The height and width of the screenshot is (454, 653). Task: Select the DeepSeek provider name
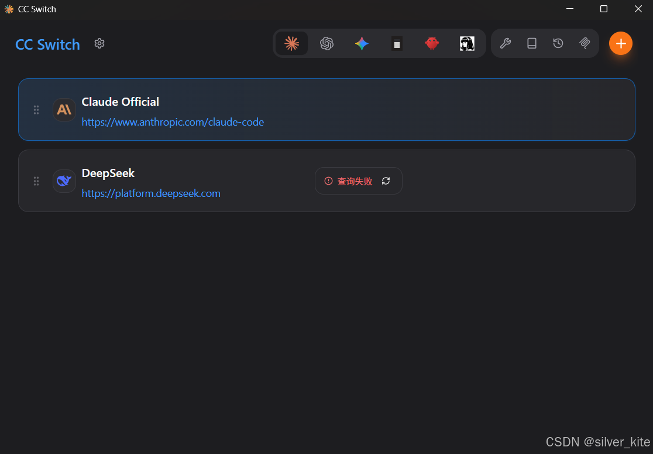click(x=108, y=174)
